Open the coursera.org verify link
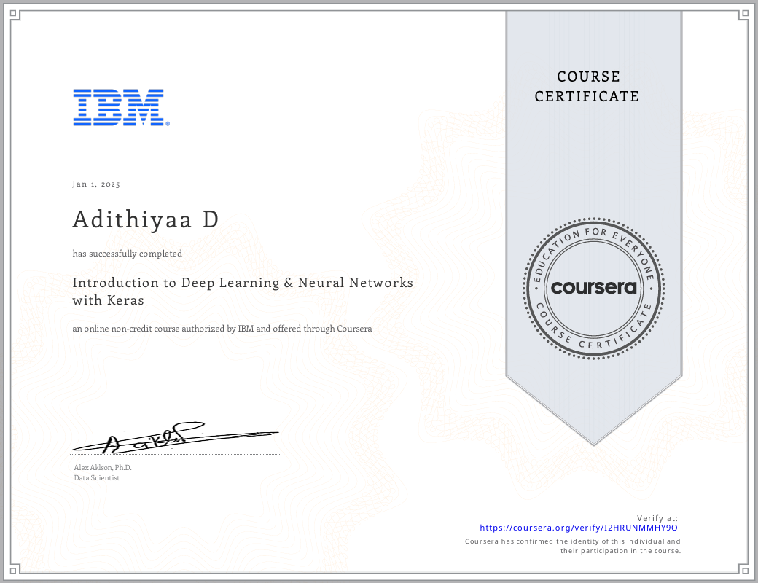Image resolution: width=758 pixels, height=583 pixels. coord(579,528)
